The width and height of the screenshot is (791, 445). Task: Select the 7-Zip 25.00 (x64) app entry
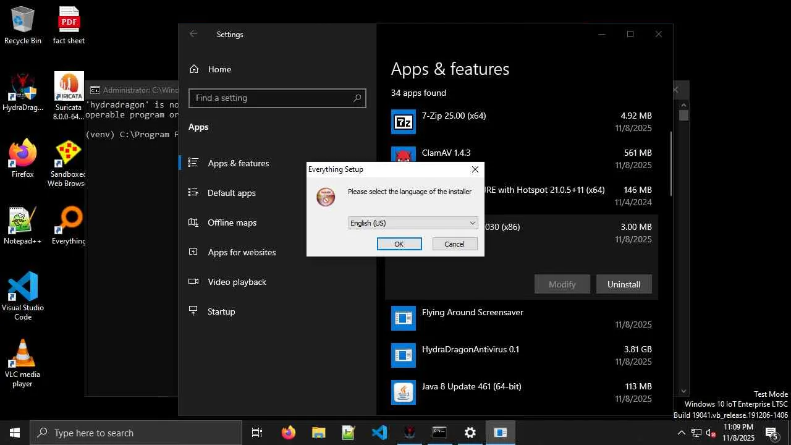[x=522, y=122]
